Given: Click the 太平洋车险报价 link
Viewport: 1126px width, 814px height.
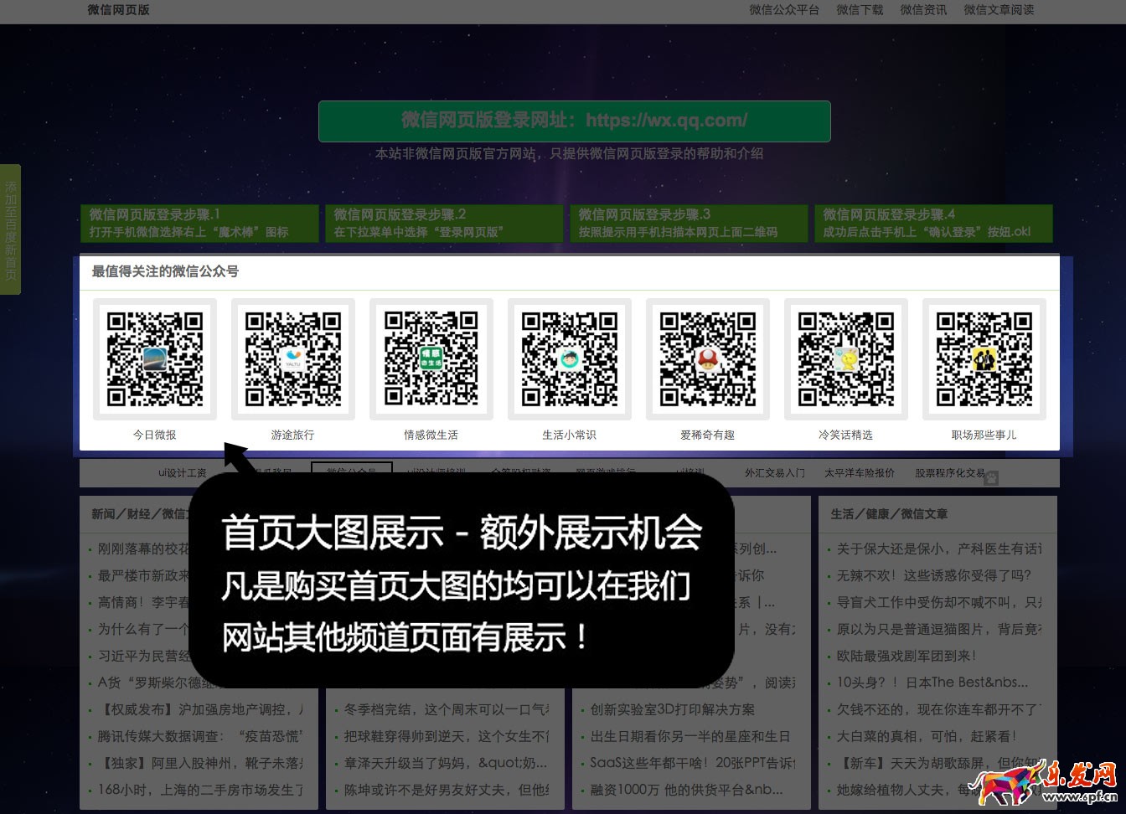Looking at the screenshot, I should pyautogui.click(x=859, y=473).
